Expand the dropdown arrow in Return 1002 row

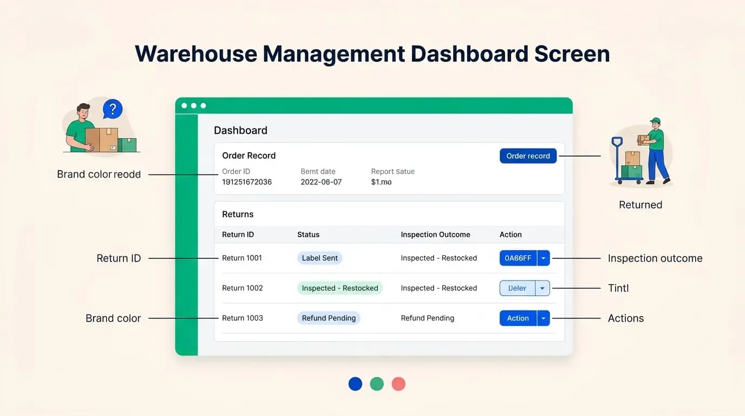pyautogui.click(x=543, y=288)
